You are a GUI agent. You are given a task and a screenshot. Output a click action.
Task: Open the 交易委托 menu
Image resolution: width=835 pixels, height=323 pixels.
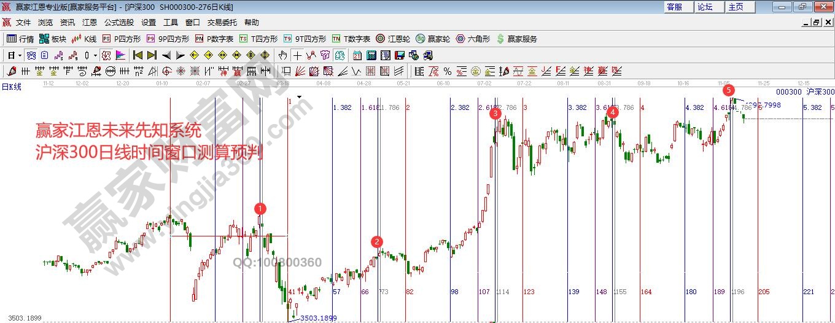click(x=222, y=23)
